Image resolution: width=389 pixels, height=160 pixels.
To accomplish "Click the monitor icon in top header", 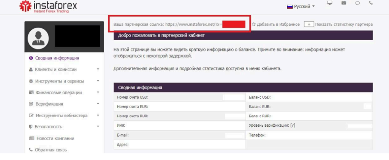I will point(330,3).
